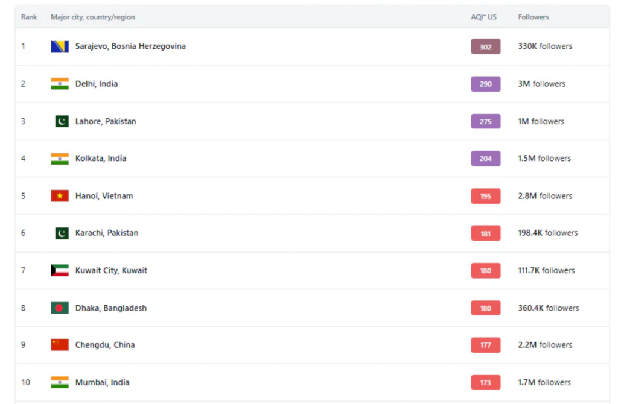
Task: Click the red 195 AQI badge
Action: point(485,196)
